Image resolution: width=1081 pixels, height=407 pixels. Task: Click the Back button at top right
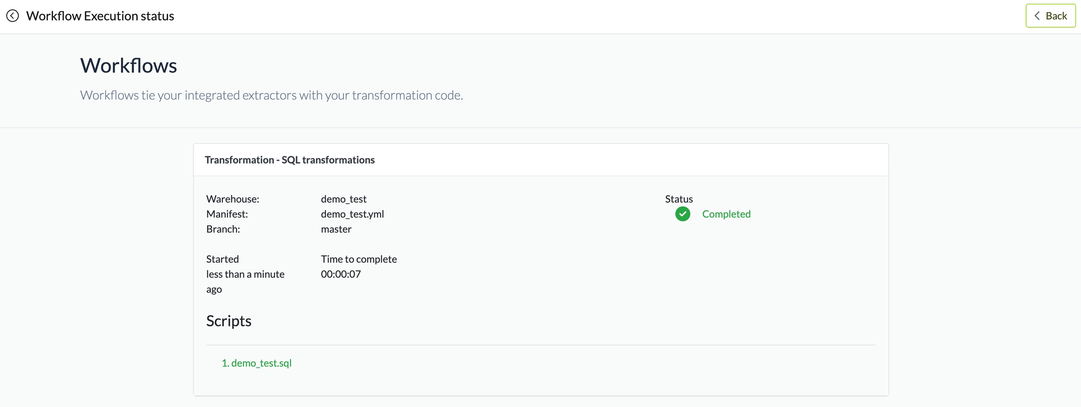click(x=1051, y=16)
